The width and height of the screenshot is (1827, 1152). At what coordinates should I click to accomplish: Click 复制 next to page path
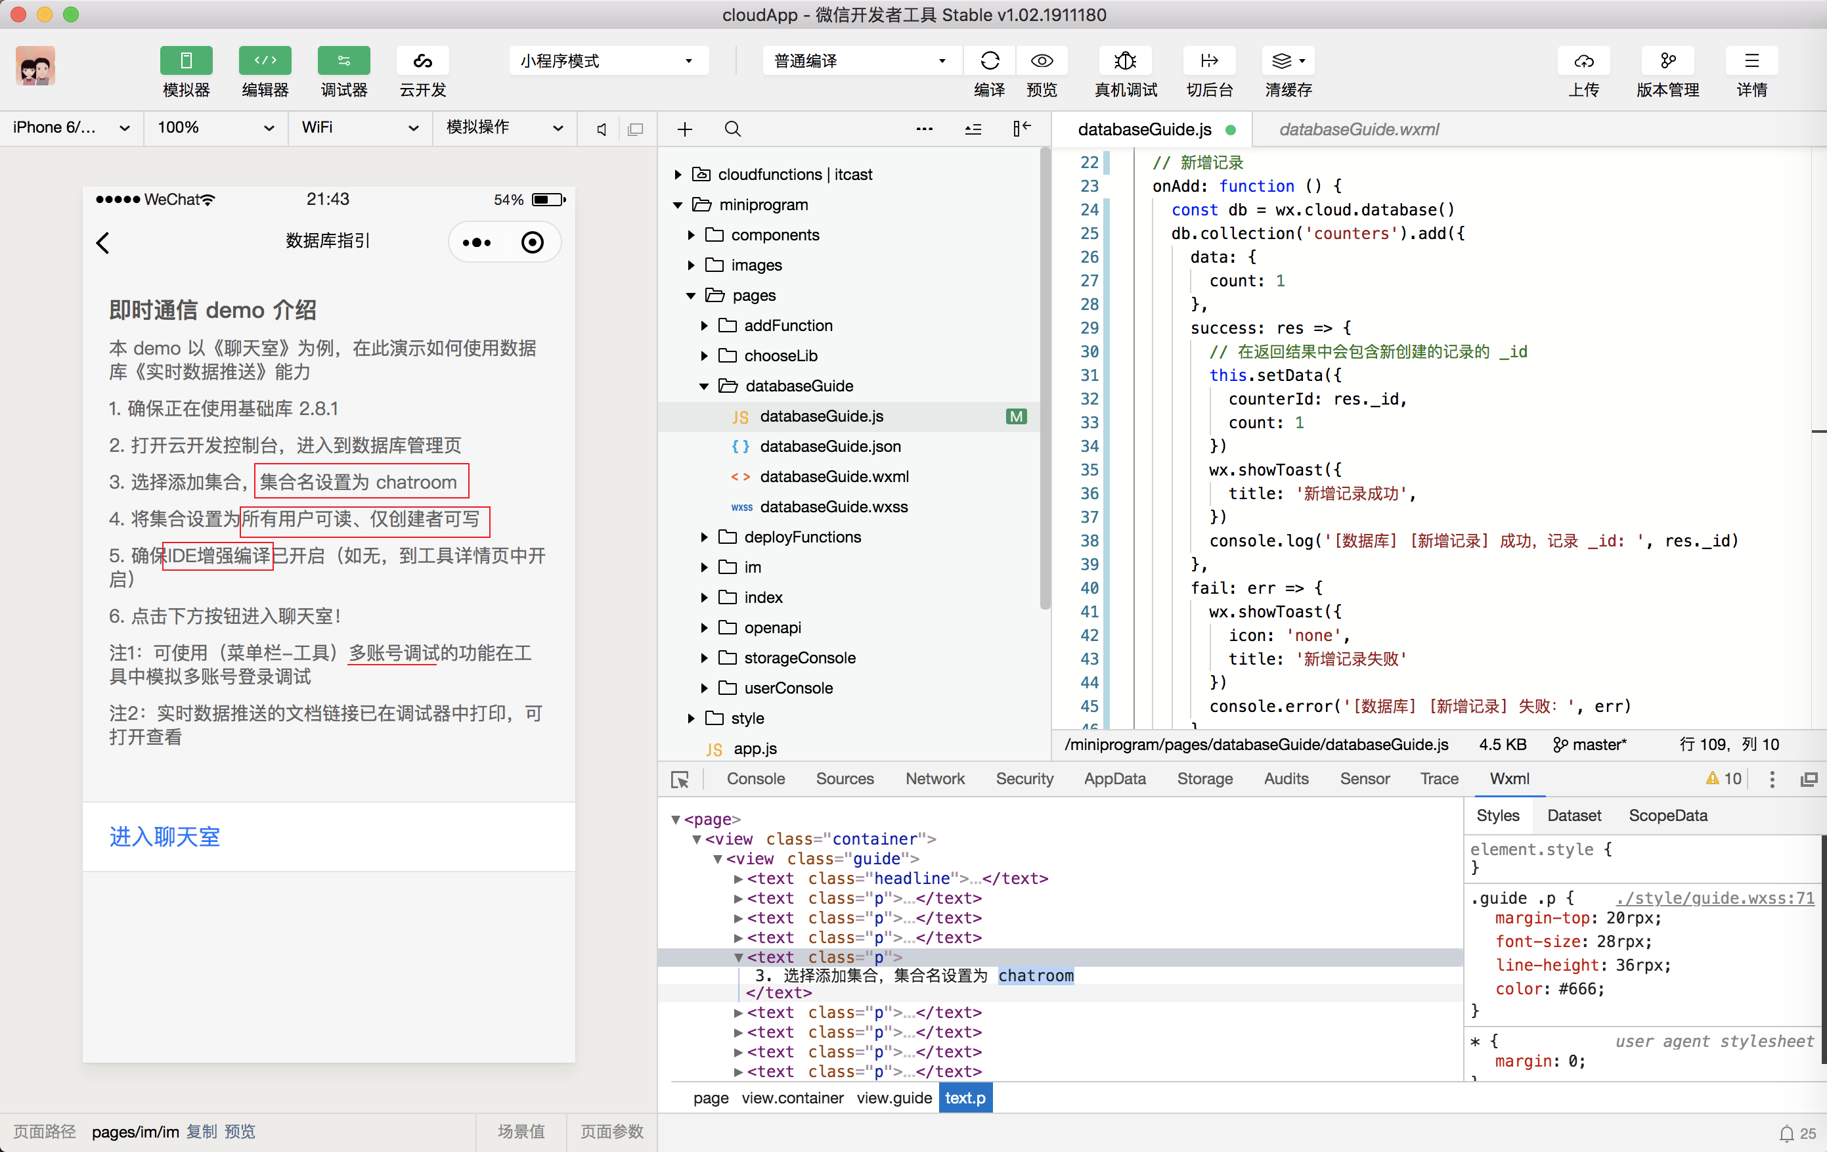click(x=201, y=1132)
